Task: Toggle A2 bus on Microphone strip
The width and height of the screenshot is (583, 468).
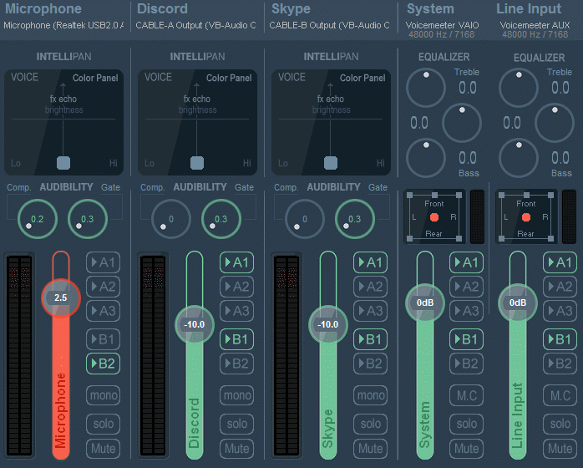Action: pos(104,287)
